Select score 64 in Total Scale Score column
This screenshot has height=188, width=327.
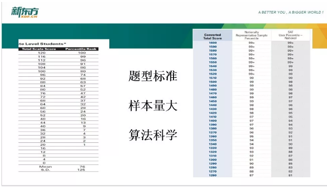click(x=43, y=104)
